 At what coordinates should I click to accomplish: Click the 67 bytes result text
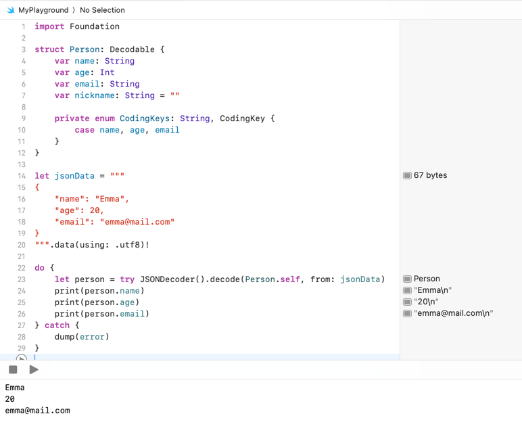(430, 175)
